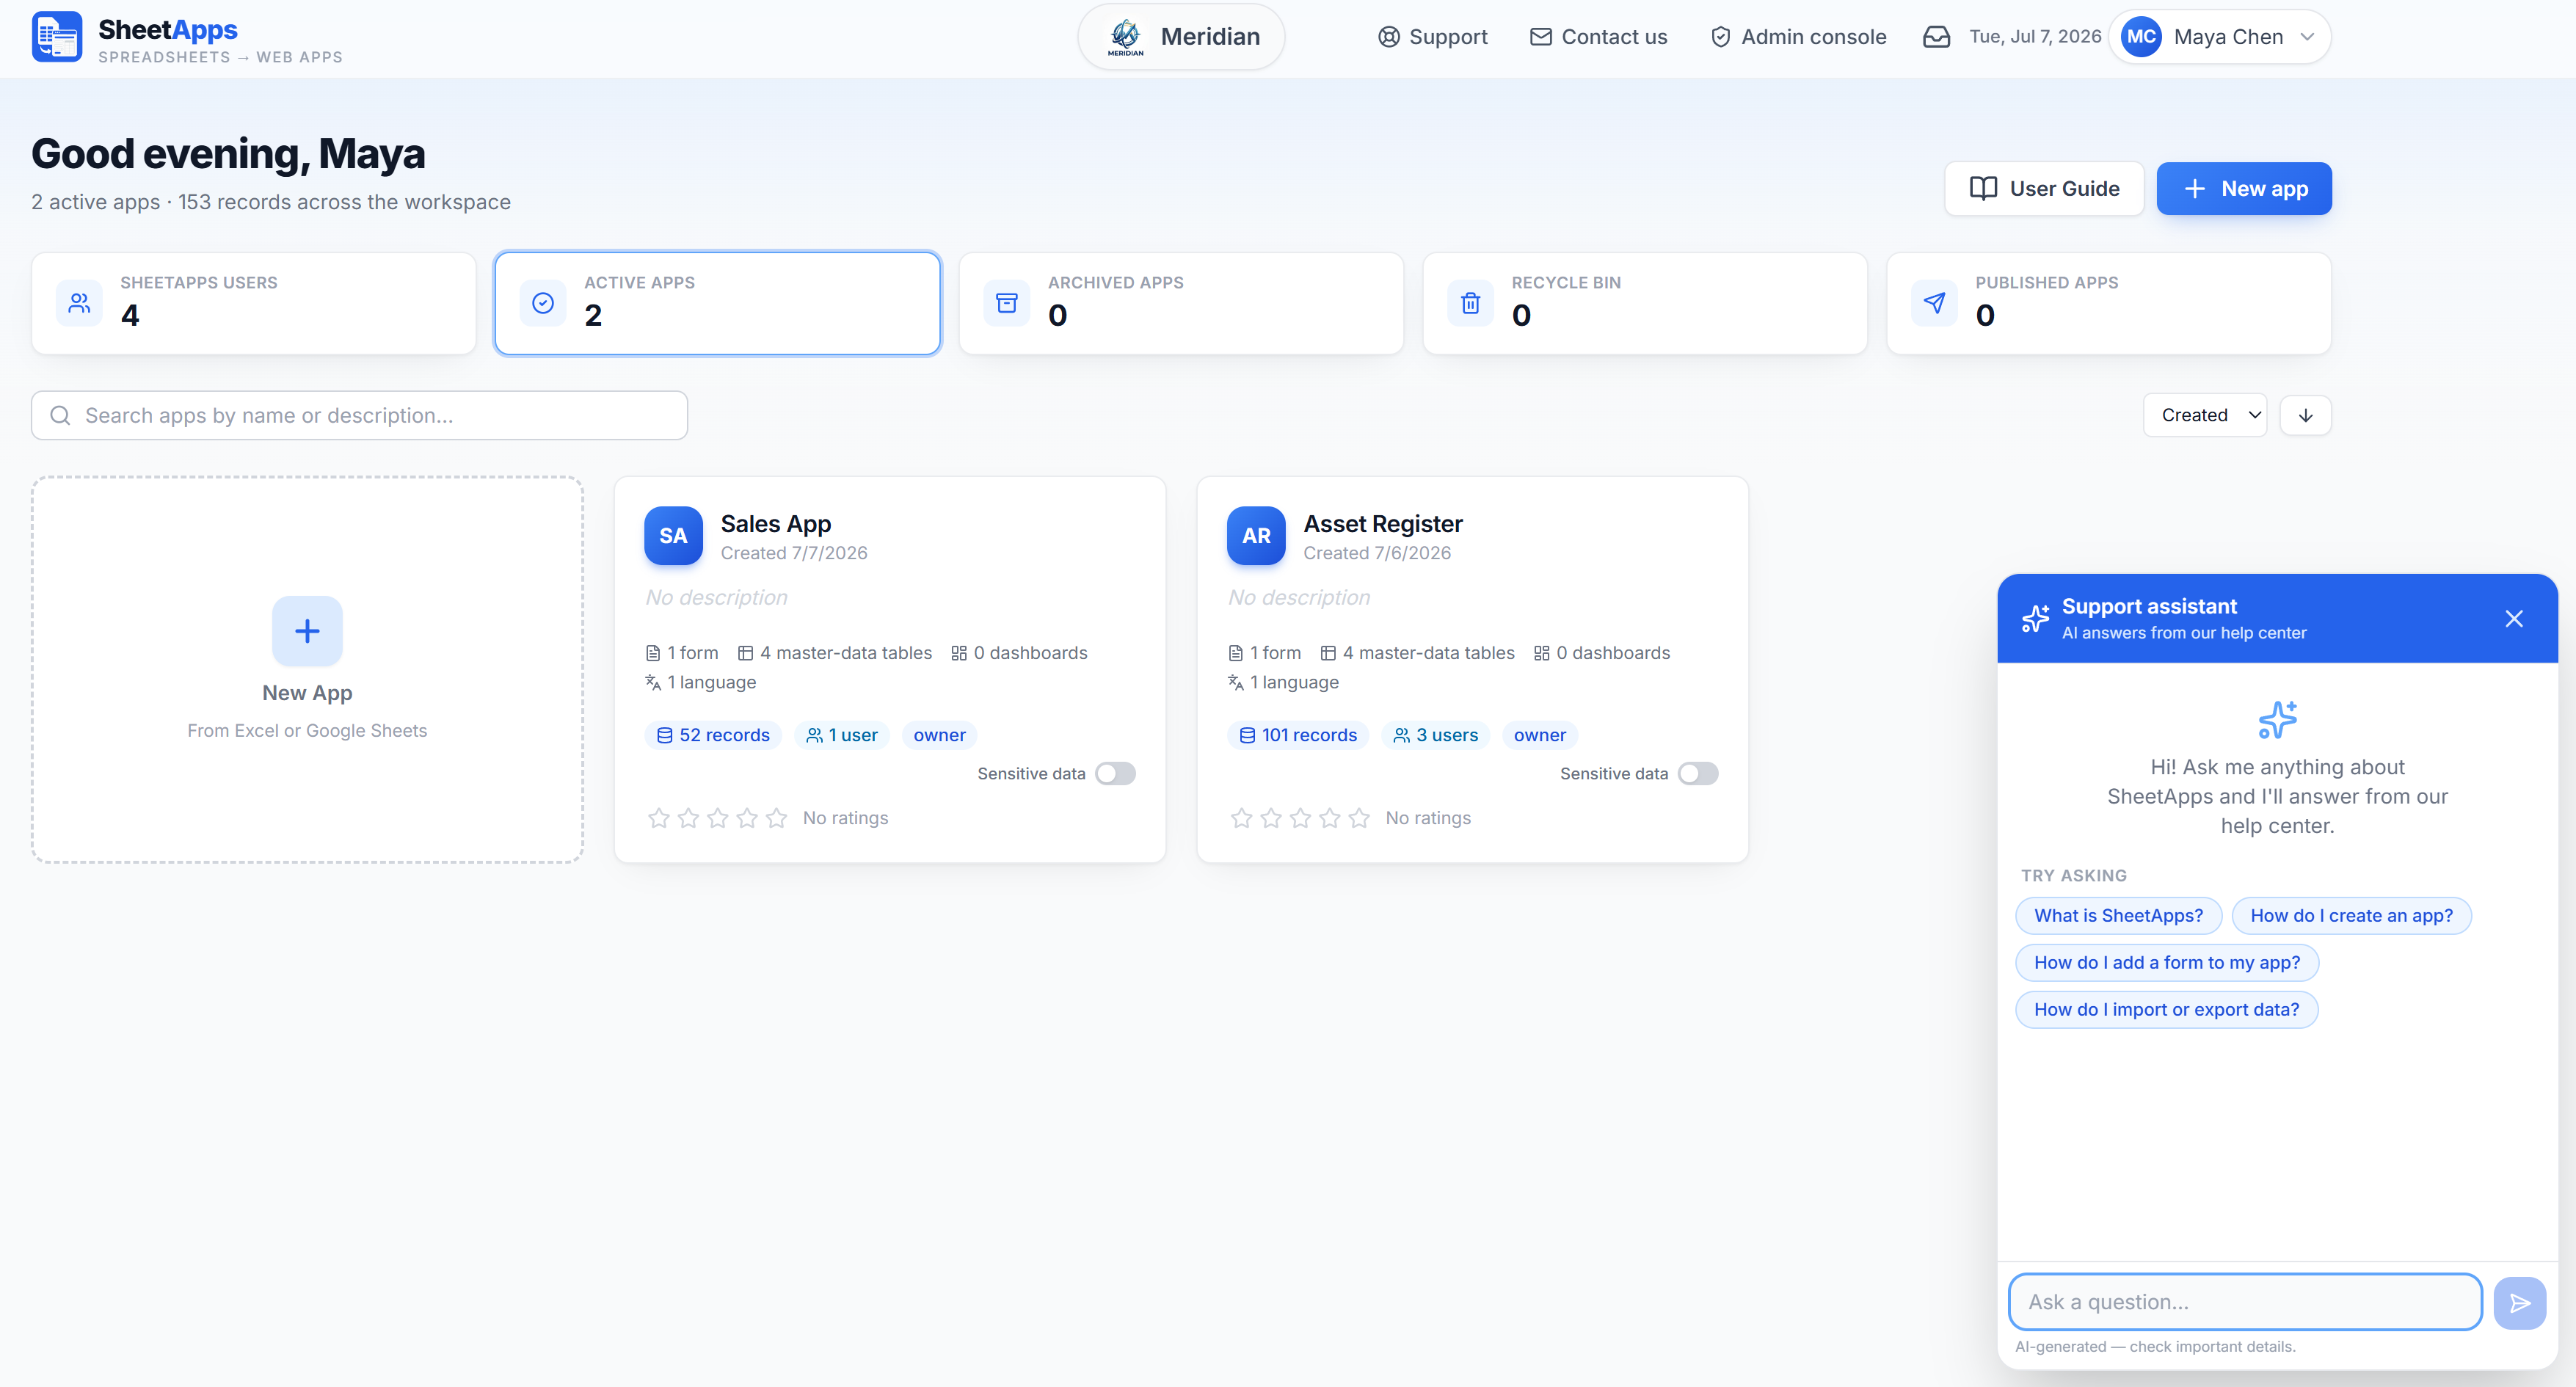The image size is (2576, 1387).
Task: Click the paper plane Published Apps icon
Action: click(x=1934, y=303)
